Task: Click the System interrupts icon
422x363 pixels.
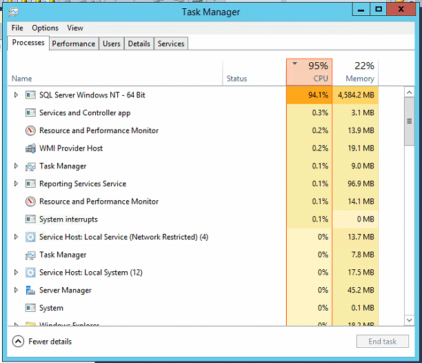Action: click(x=30, y=219)
